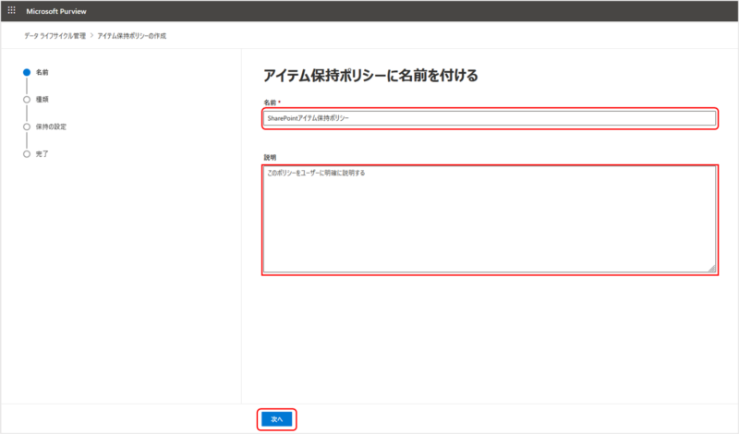Screen dimensions: 739x434
Task: Select the 名前 step label in wizard
Action: 42,72
